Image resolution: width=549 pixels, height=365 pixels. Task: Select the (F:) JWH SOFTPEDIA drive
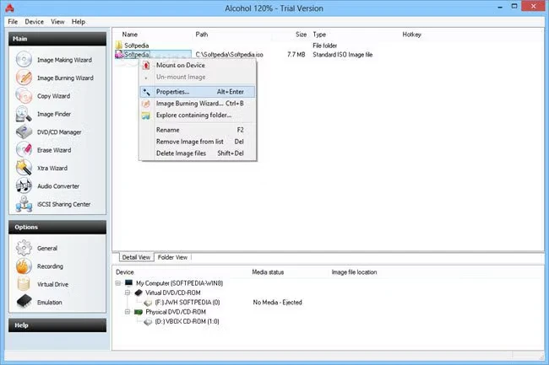click(187, 301)
